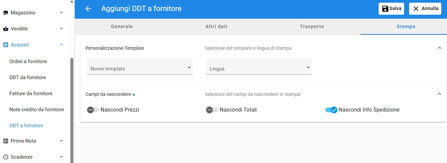Image resolution: width=447 pixels, height=163 pixels.
Task: Open Fatture da fornitore in sidebar
Action: click(31, 94)
